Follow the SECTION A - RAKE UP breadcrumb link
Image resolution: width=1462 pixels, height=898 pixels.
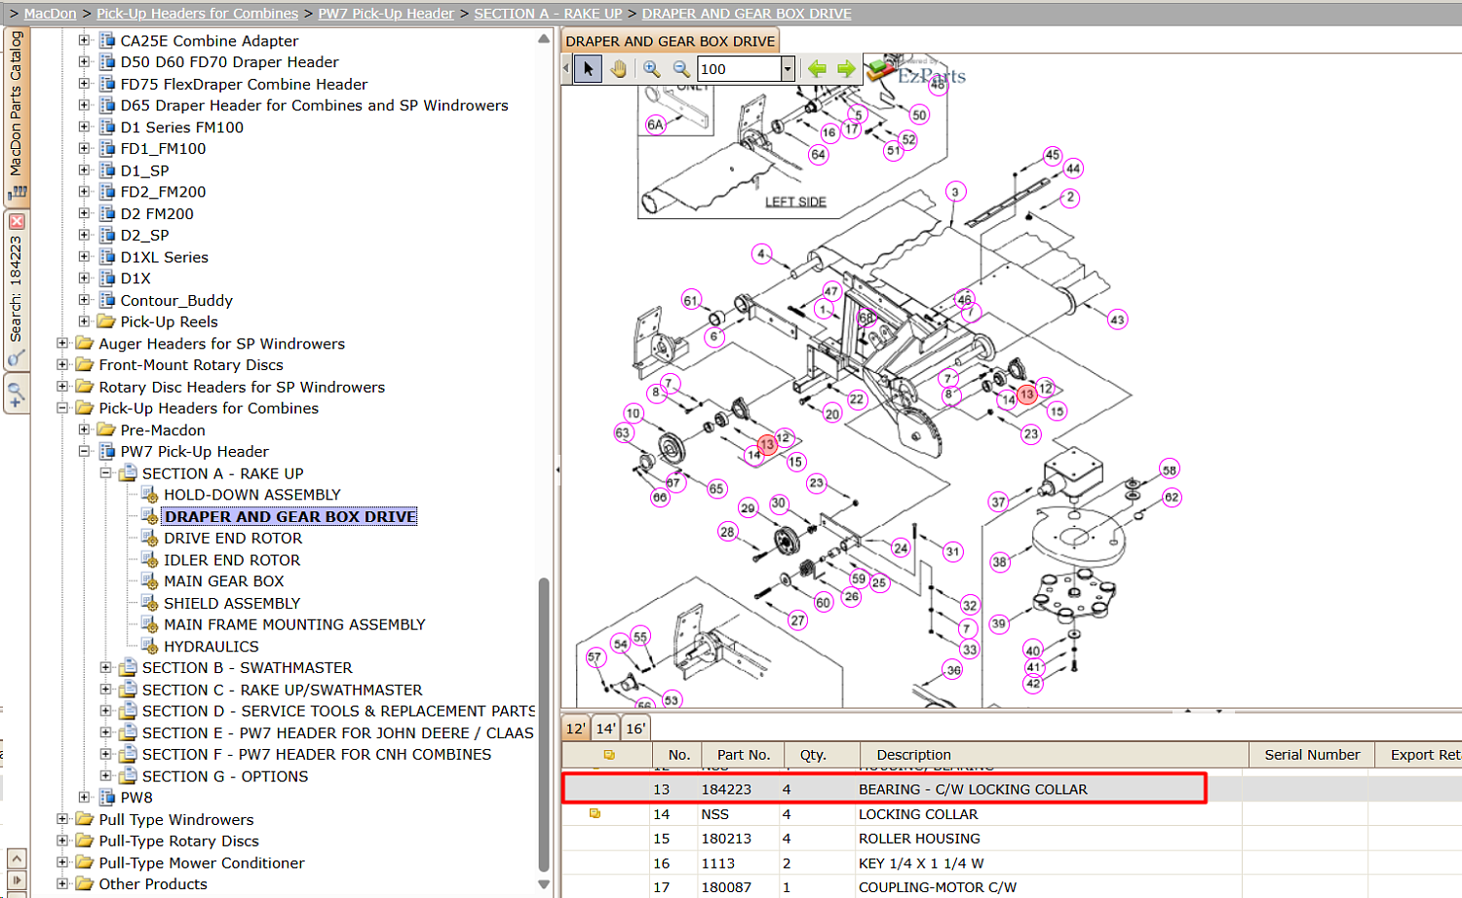point(548,14)
